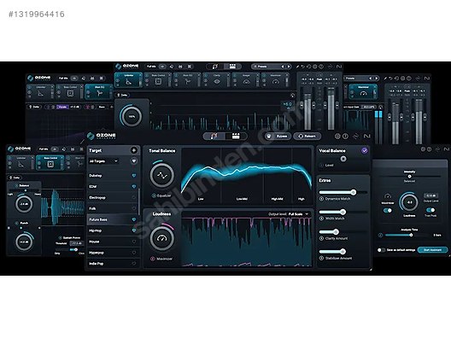The height and width of the screenshot is (338, 451).
Task: Select Stem EQ module in upper-left window
Action: 99,91
